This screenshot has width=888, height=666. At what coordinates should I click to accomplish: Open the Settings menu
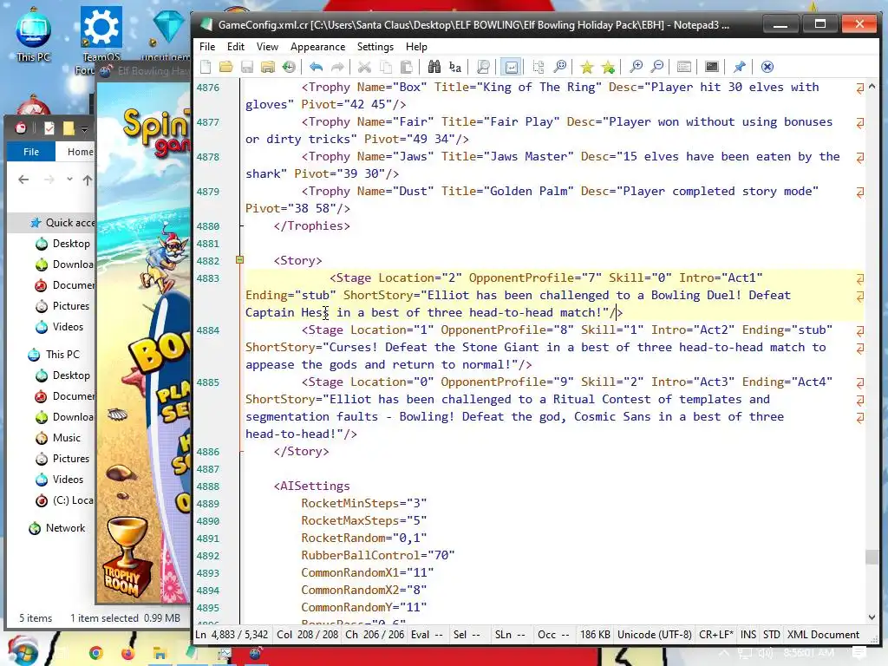pos(375,47)
